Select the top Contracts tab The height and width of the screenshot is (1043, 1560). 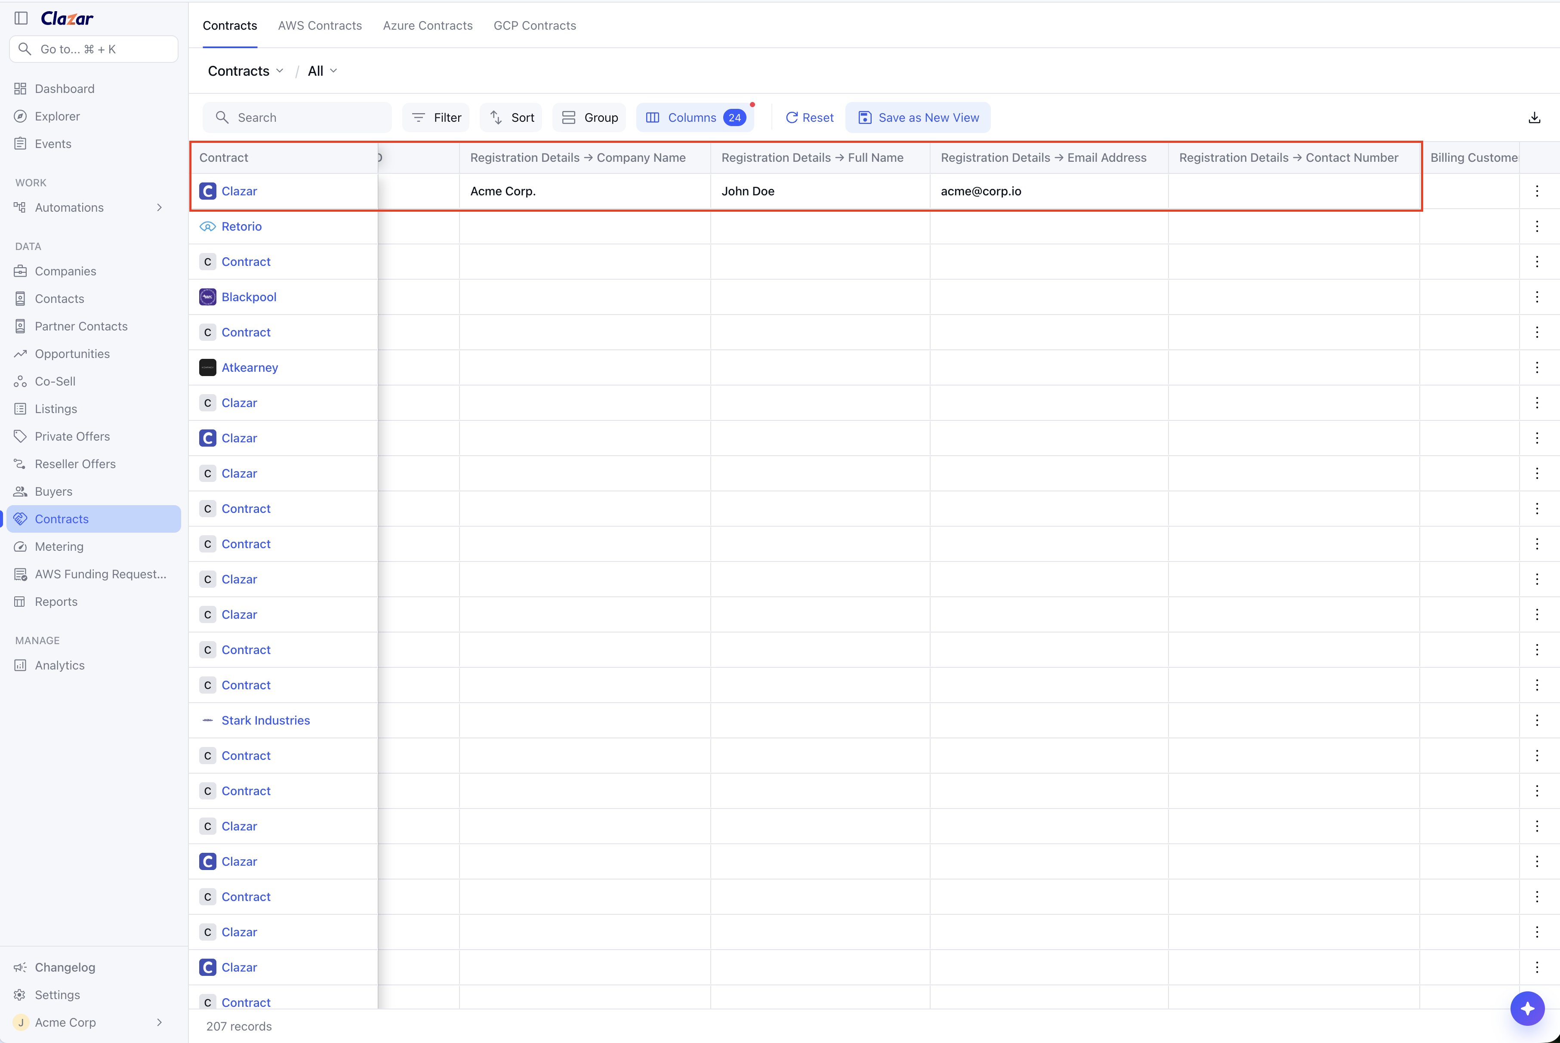coord(230,26)
